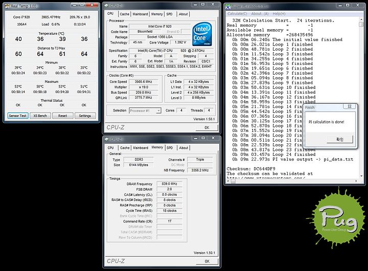This screenshot has width=368, height=271.
Task: Click the Cycle Time 18 clocks field
Action: (x=170, y=211)
